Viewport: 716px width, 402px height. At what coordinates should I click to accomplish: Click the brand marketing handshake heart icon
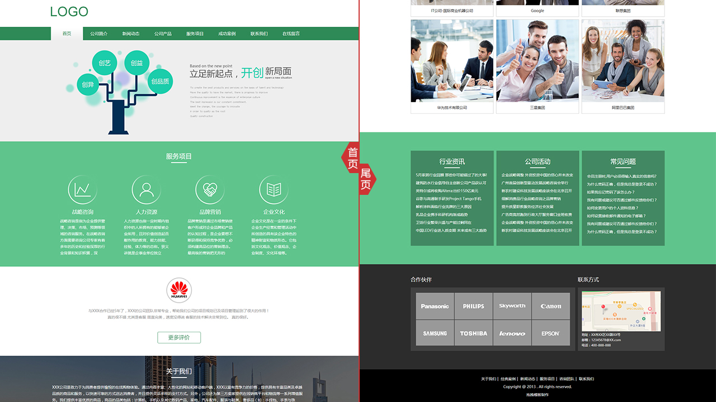210,190
